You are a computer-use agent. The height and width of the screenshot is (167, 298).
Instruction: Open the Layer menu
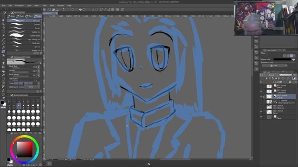tap(29, 6)
